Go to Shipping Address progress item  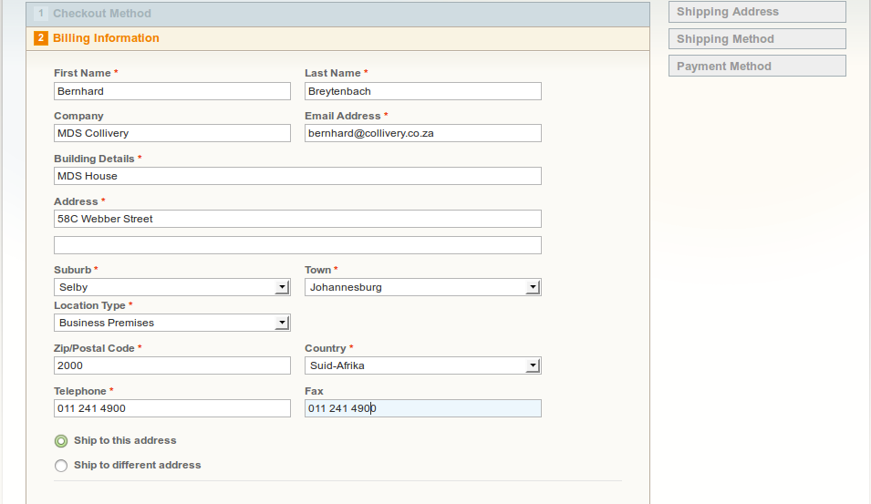pyautogui.click(x=756, y=12)
